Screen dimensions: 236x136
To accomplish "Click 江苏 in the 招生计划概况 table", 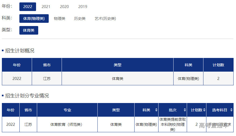I will (47, 79).
